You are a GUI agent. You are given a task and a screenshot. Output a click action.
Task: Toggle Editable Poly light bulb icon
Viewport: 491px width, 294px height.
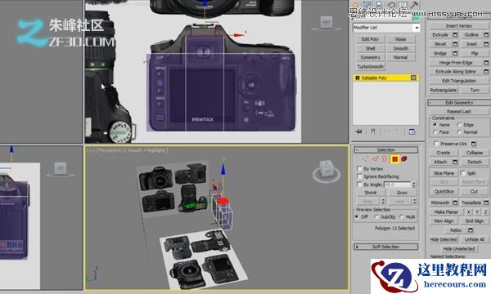click(x=413, y=78)
